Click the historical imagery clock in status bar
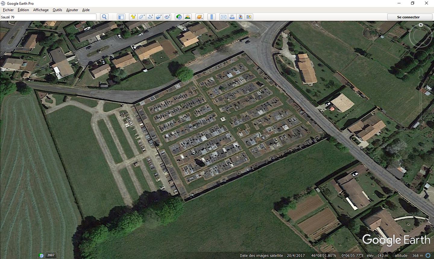 [x=41, y=255]
